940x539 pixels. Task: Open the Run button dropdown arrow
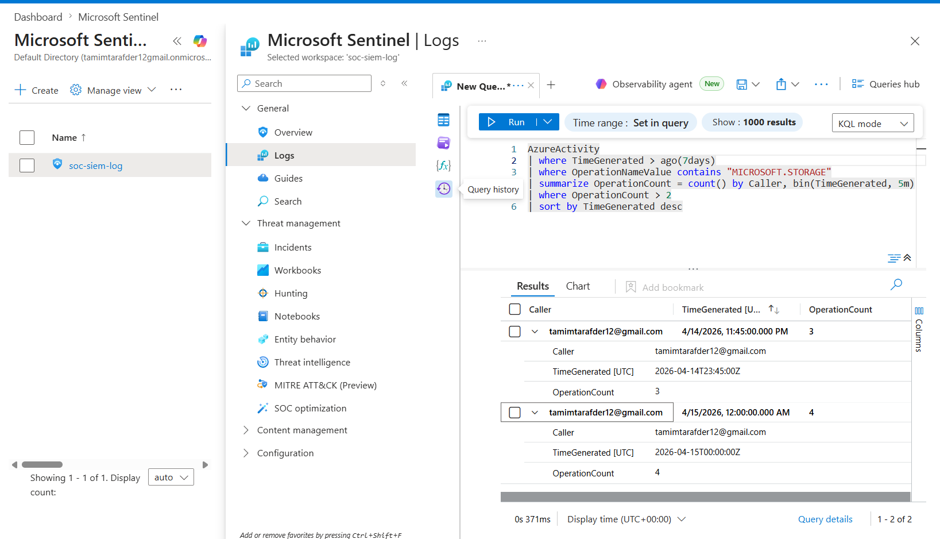click(x=548, y=122)
